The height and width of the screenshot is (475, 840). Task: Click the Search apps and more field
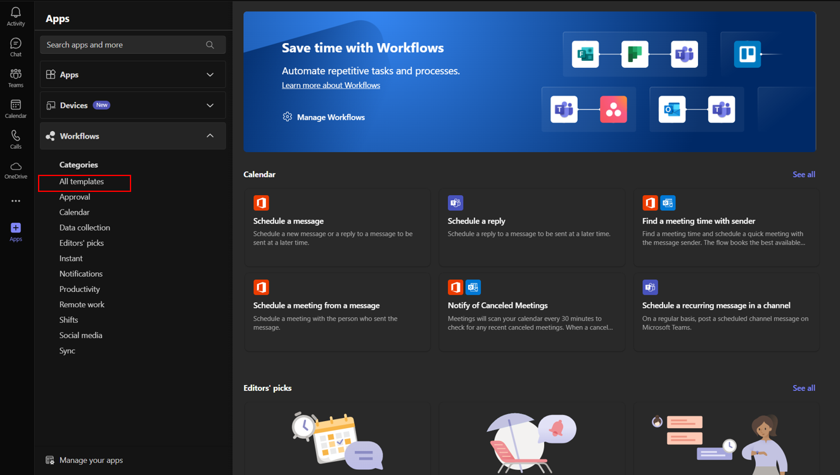124,45
